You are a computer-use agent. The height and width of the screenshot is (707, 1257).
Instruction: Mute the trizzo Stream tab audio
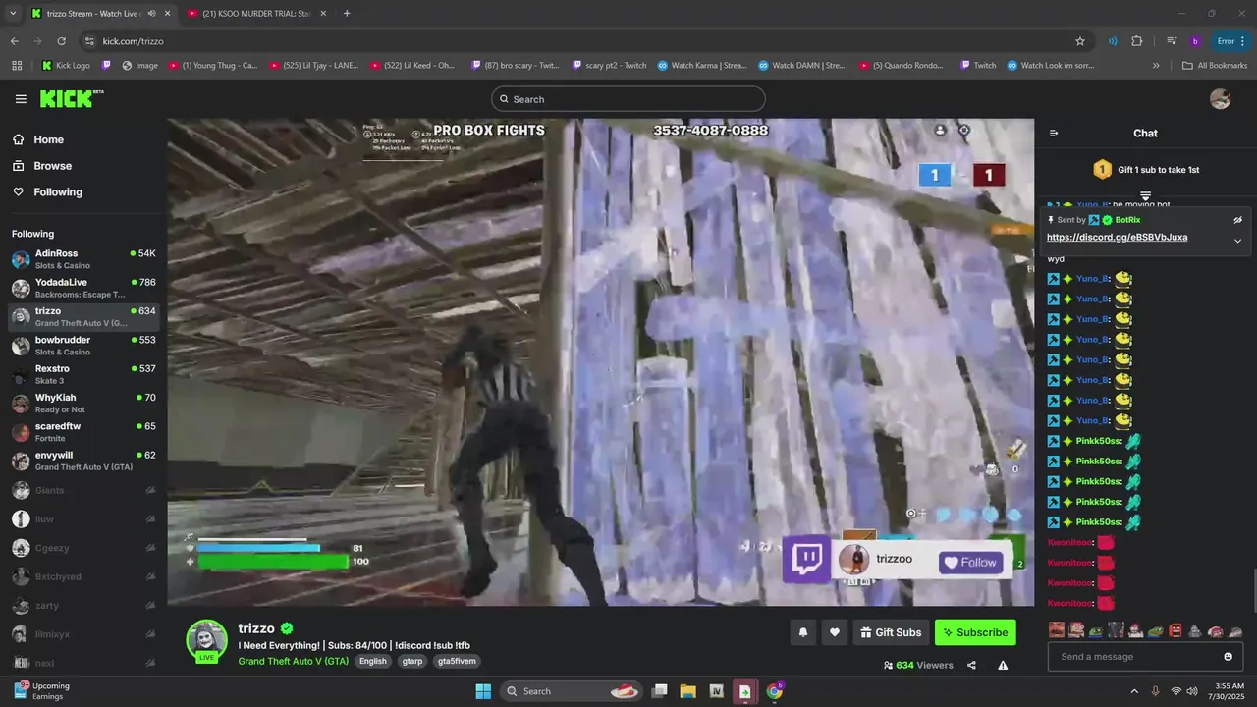pos(151,14)
